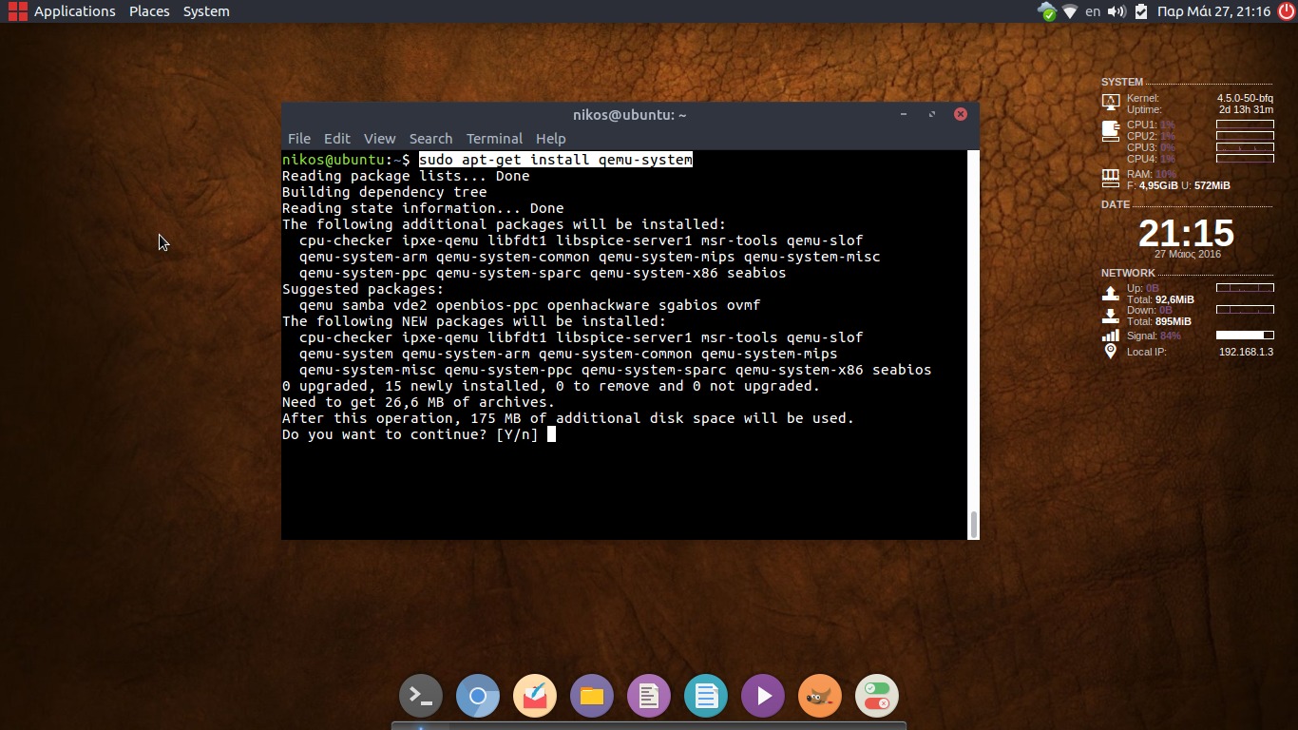Launch the media player play icon in dock
1298x730 pixels.
coord(763,696)
